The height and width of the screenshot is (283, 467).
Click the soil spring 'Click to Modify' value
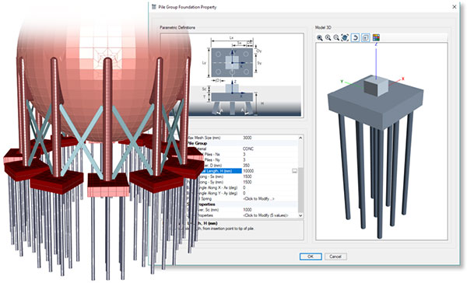258,198
